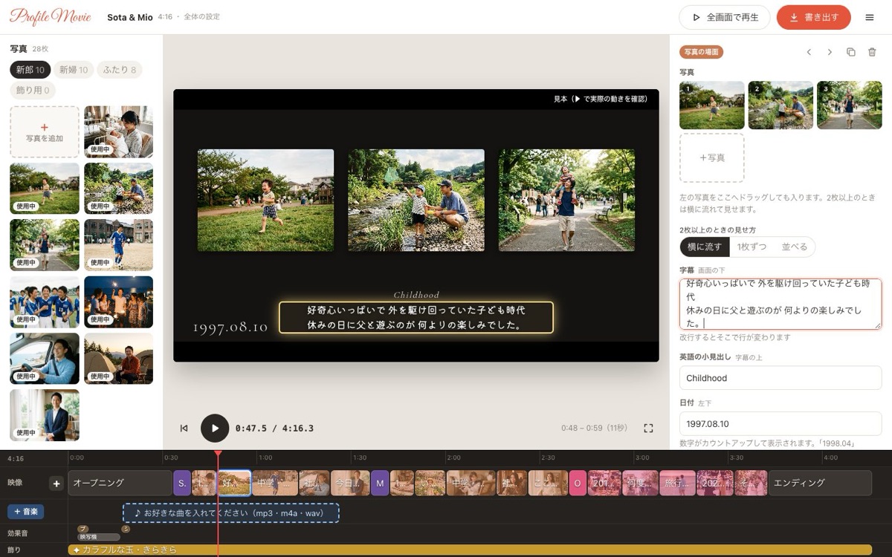Viewport: 892px width, 557px height.
Task: Select the newborn baby photo in the library
Action: pyautogui.click(x=119, y=132)
